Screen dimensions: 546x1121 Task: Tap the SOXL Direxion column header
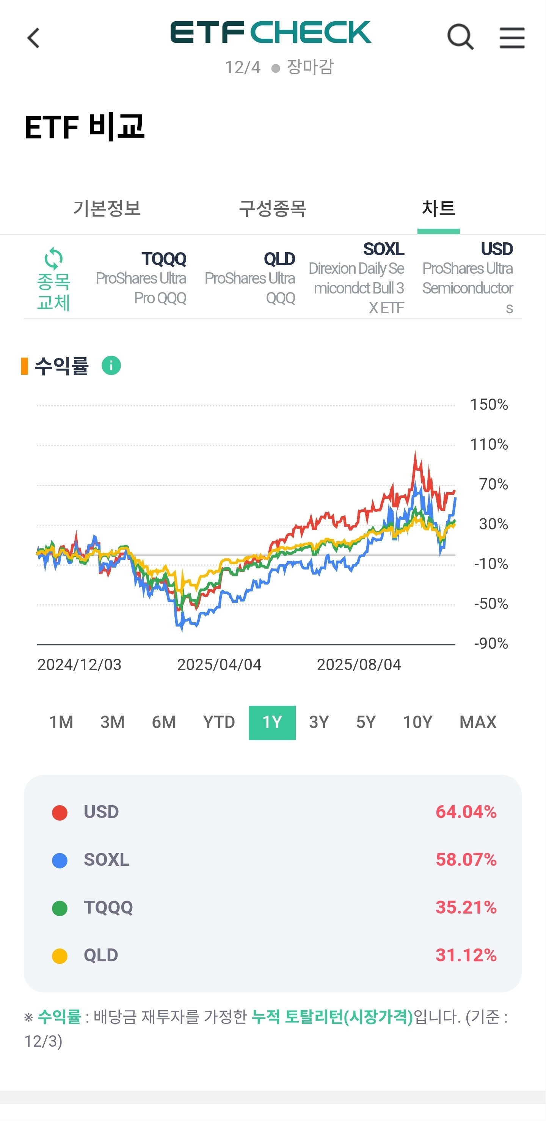tap(358, 278)
